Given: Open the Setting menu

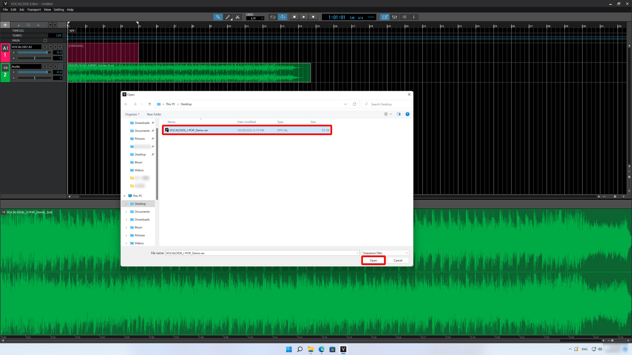Looking at the screenshot, I should click(x=59, y=10).
